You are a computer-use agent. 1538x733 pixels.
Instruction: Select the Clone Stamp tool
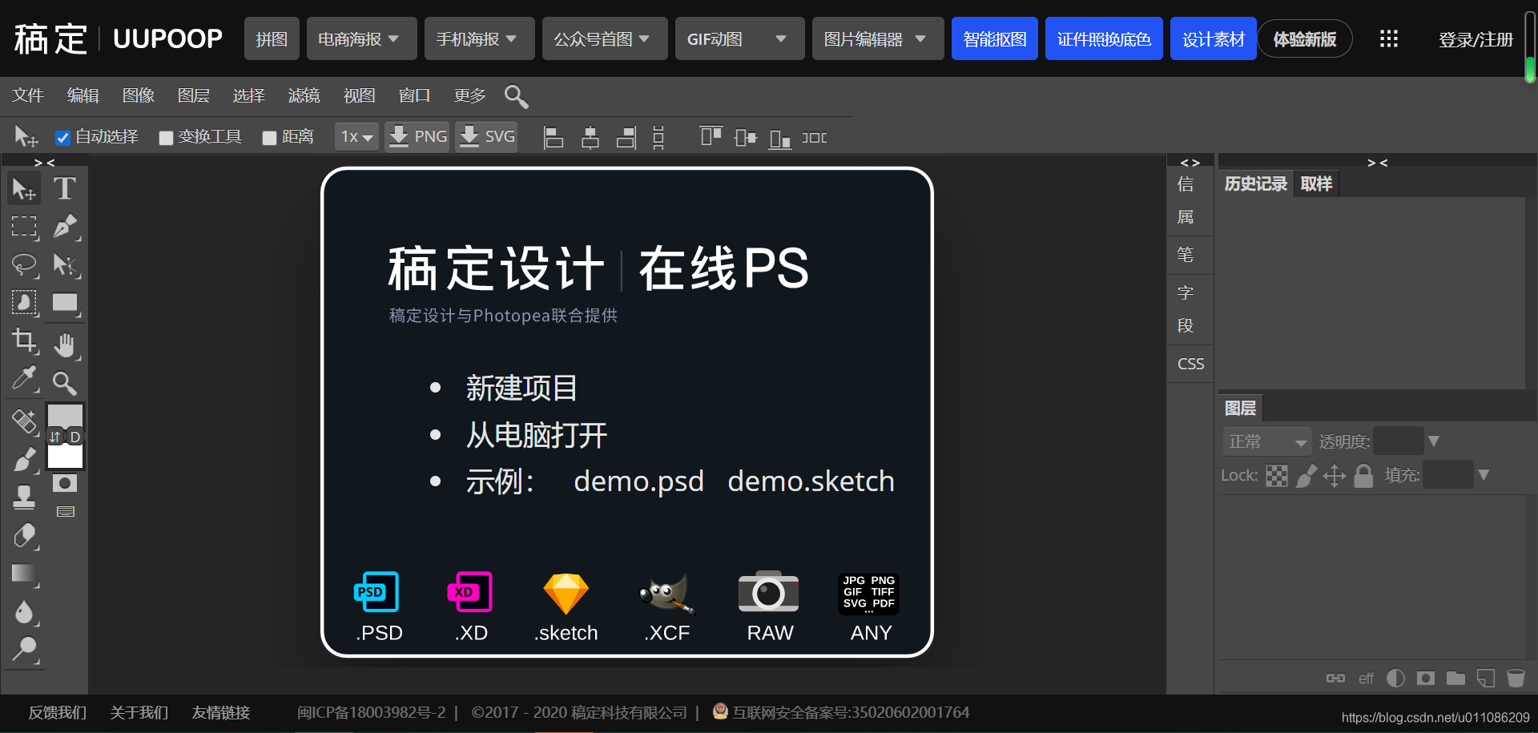tap(24, 497)
